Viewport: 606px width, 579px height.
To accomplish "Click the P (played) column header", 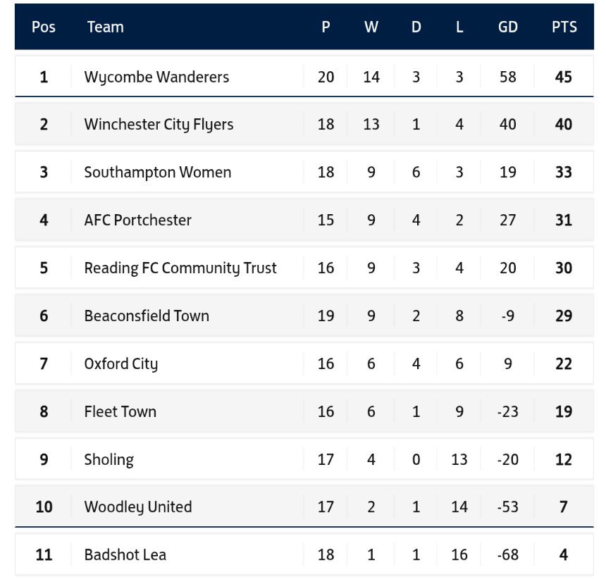I will tap(326, 27).
